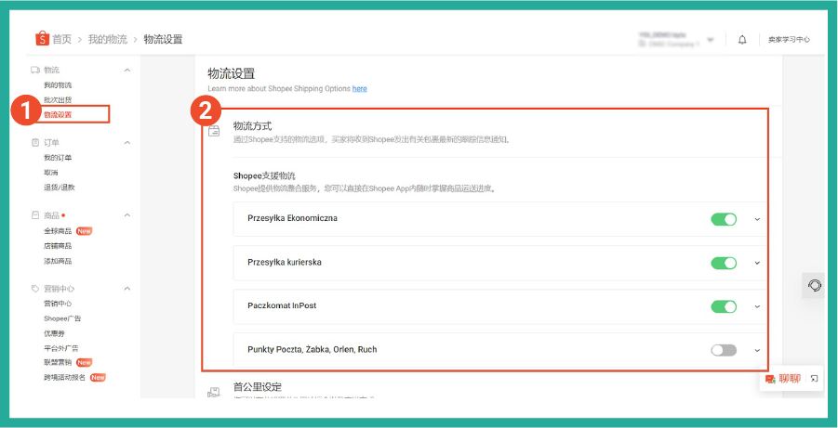This screenshot has width=838, height=428.
Task: Open 卖家学习中心 link in header
Action: click(790, 40)
